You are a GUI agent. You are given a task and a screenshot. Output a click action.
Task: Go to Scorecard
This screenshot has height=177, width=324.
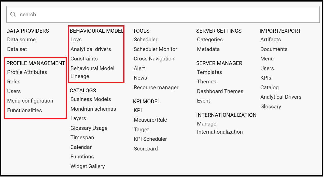pos(146,149)
